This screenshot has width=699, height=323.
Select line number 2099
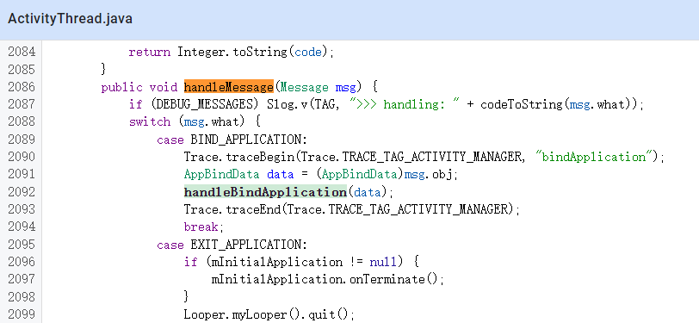coord(22,314)
